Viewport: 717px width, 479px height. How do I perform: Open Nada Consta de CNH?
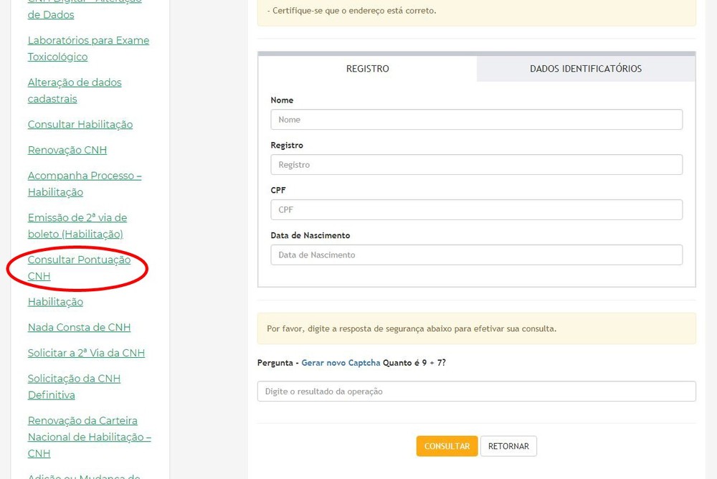79,327
